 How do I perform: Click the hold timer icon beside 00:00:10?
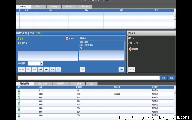pos(130,49)
